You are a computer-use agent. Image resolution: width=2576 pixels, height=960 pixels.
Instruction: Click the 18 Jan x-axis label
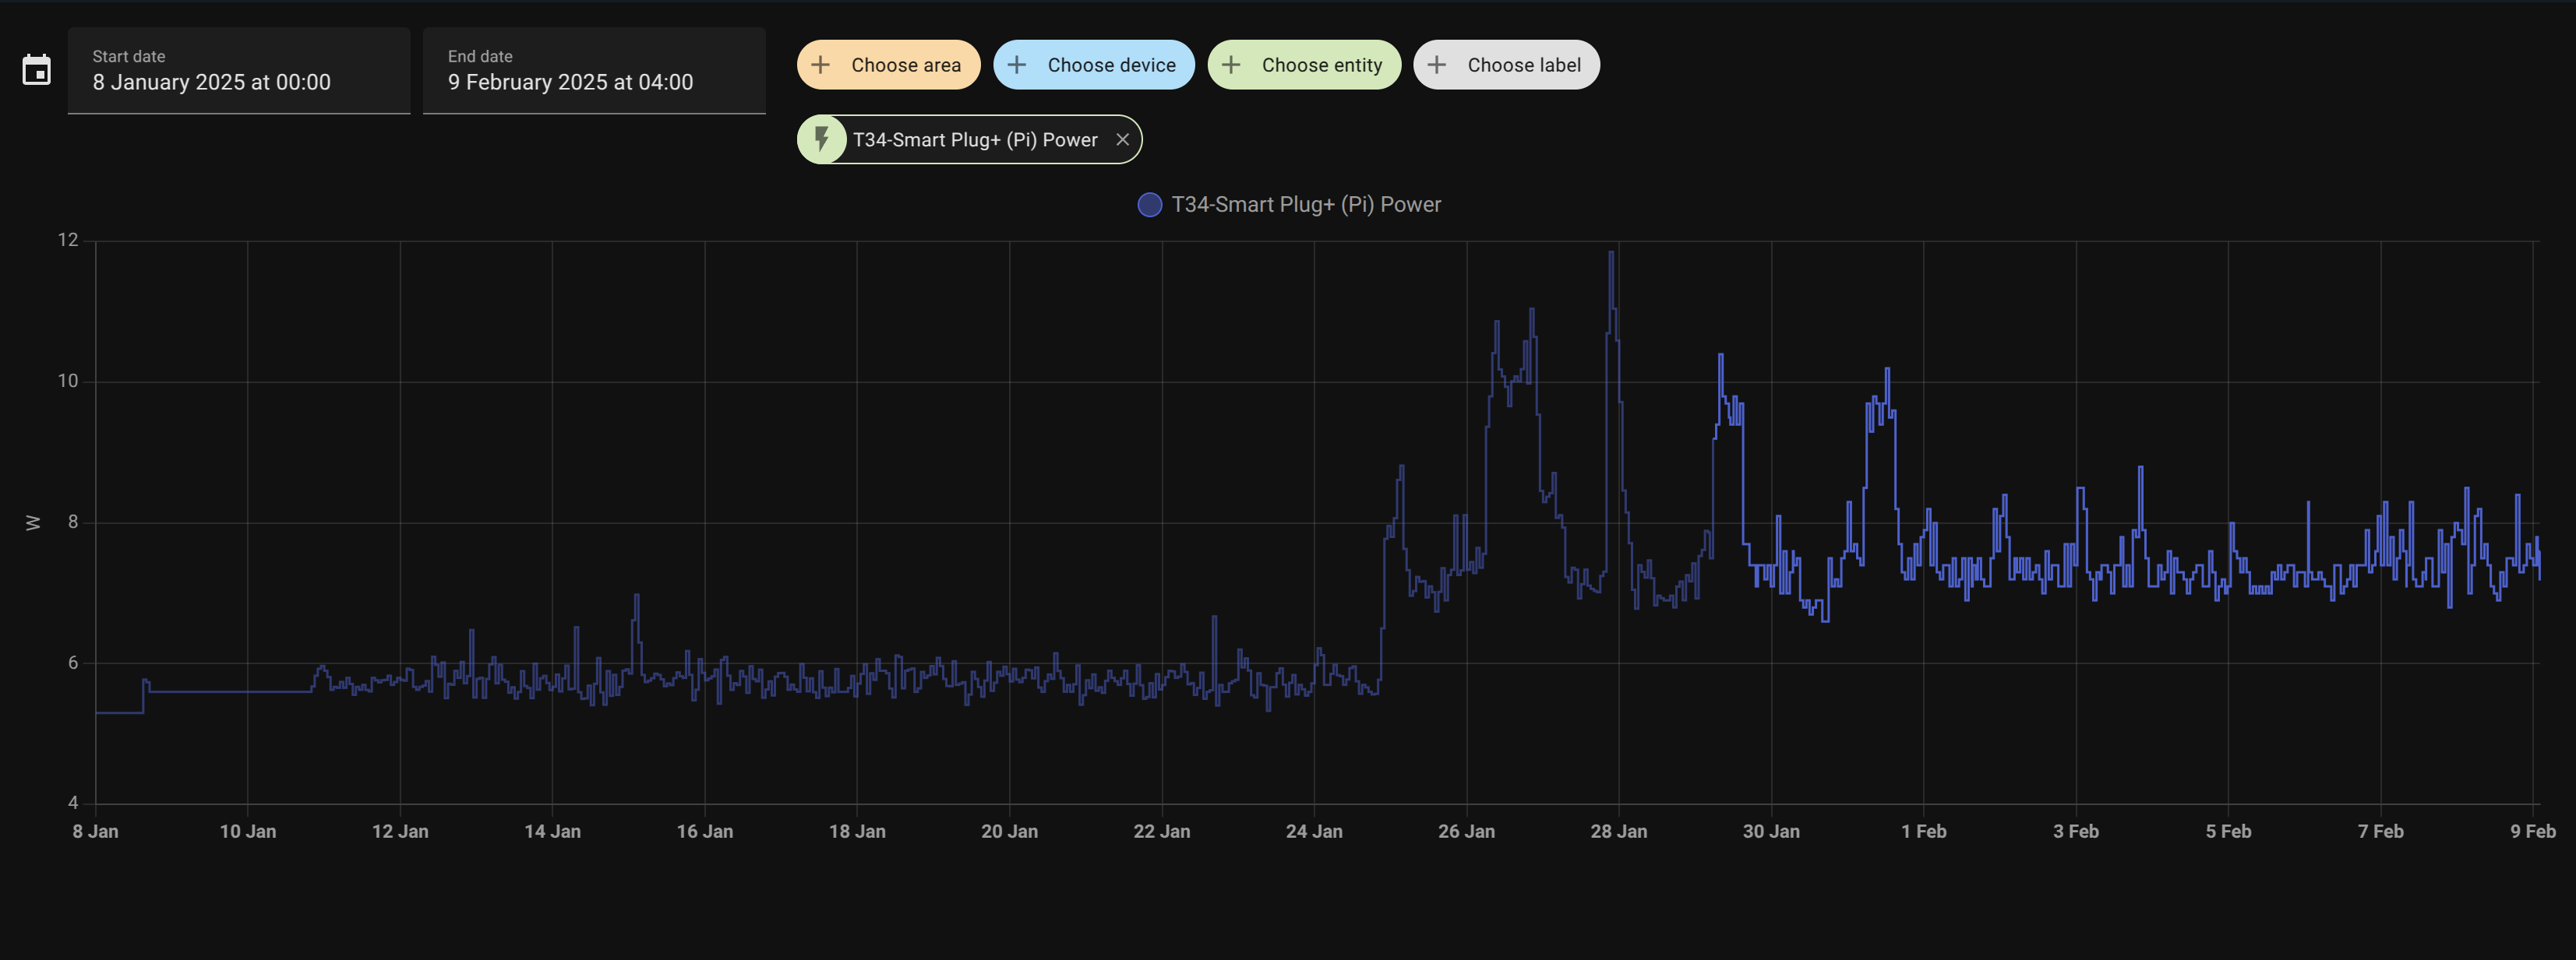(857, 831)
